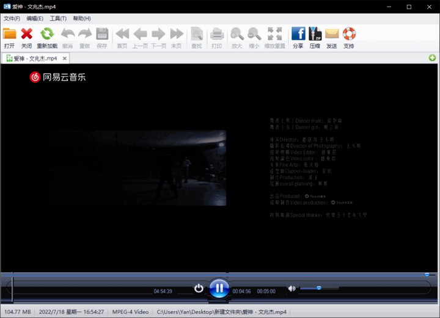Click the Zoom in (放大) magnifier
440x318 pixels.
(237, 34)
